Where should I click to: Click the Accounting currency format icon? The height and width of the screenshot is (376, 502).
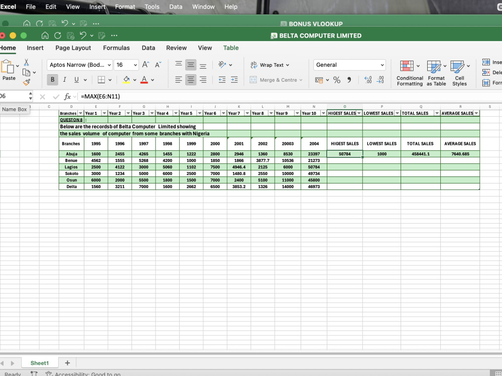point(319,80)
